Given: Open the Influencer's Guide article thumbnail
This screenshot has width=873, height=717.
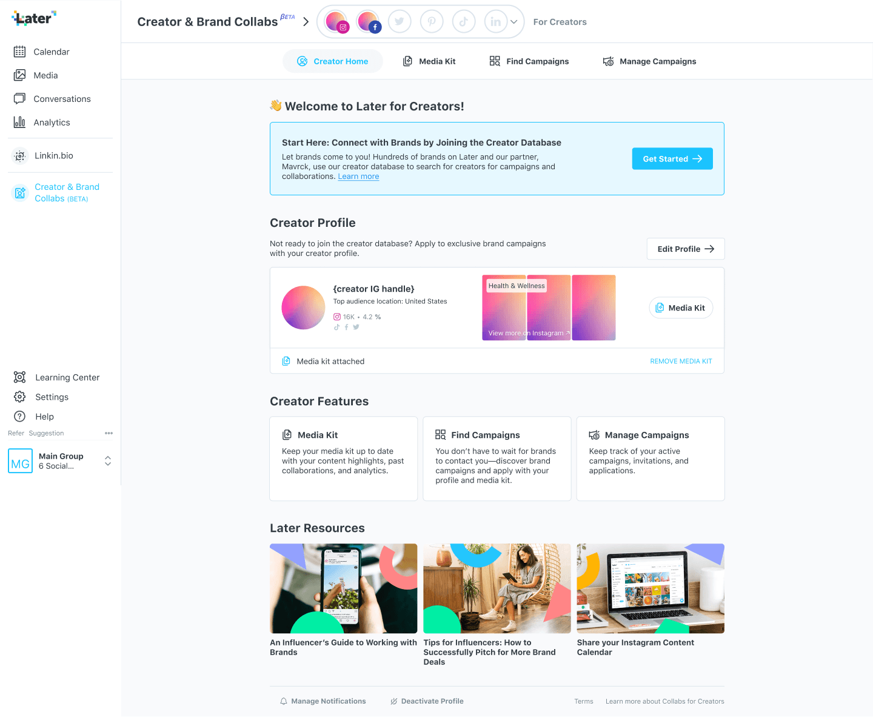Looking at the screenshot, I should [x=344, y=588].
